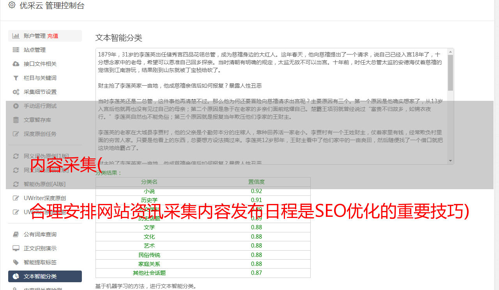Screen dimensions: 499x290
Task: Click the cloud upload icon for 接口文件相关
Action: (16, 64)
